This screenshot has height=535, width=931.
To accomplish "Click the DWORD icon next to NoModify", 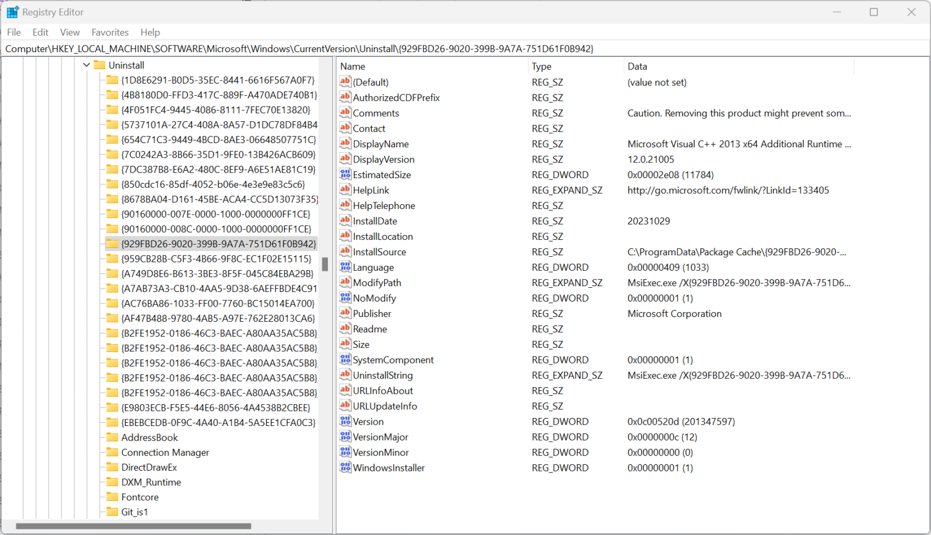I will (345, 298).
